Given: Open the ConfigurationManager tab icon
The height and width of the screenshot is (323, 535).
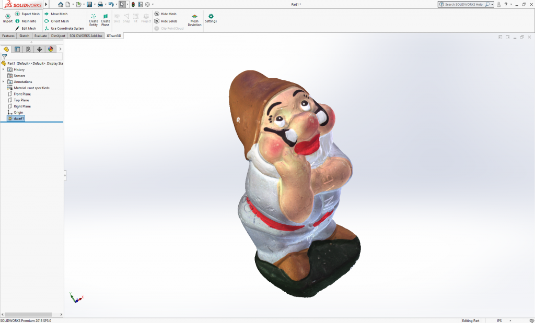Looking at the screenshot, I should (28, 49).
